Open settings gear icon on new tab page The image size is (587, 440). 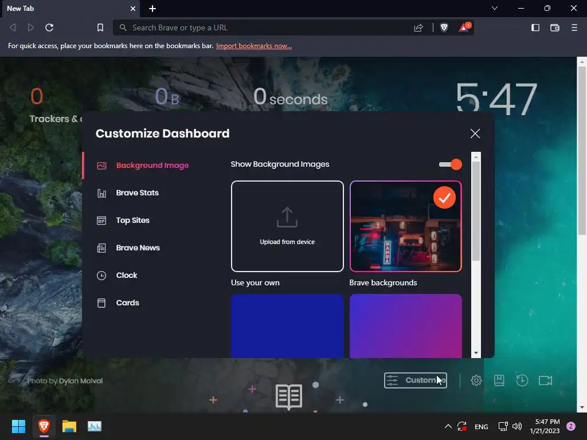click(x=476, y=380)
